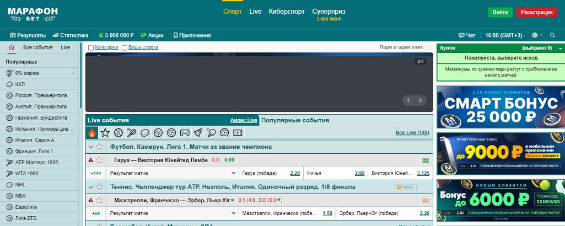Open statistics for Маэстрелли — Эрбер match

pos(91,200)
